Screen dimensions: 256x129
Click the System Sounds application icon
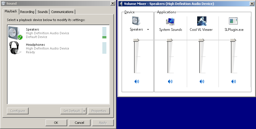(x=170, y=21)
